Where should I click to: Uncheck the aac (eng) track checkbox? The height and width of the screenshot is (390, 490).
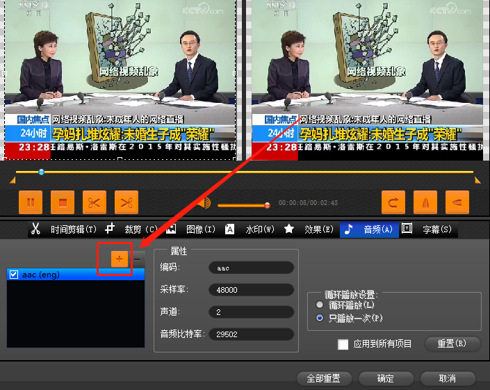14,275
